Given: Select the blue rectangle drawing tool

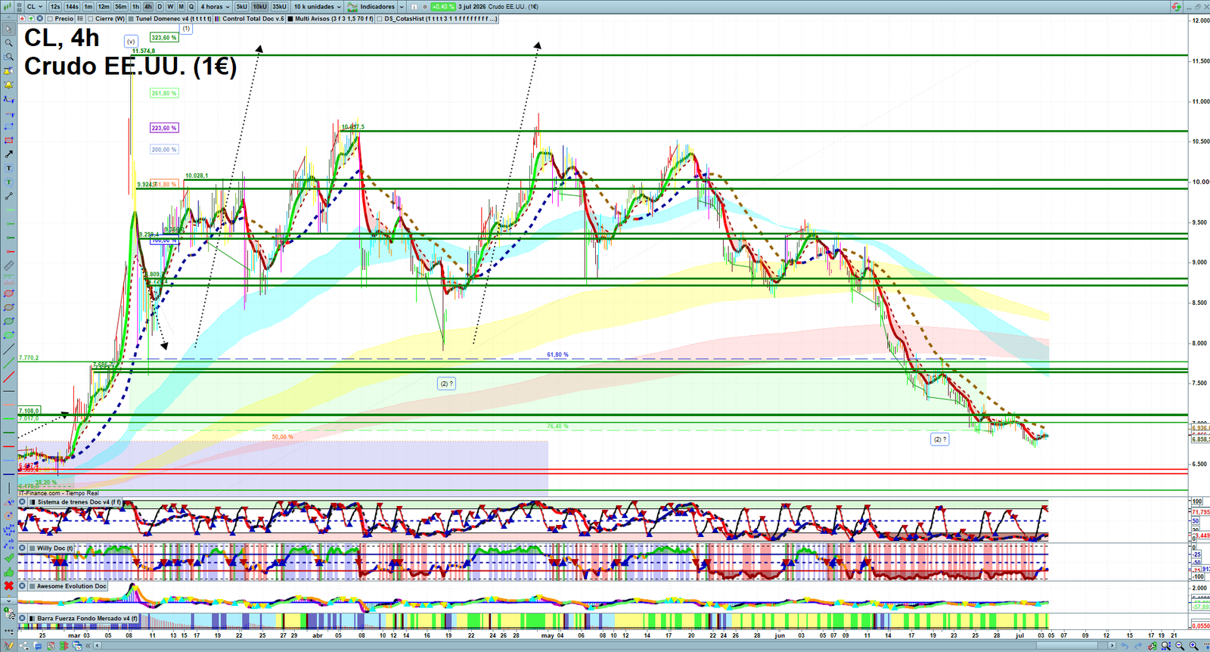Looking at the screenshot, I should pos(8,126).
